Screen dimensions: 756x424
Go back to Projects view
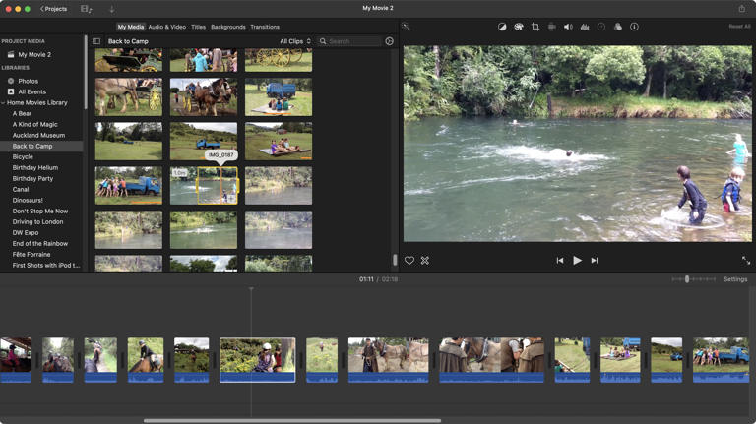click(53, 9)
